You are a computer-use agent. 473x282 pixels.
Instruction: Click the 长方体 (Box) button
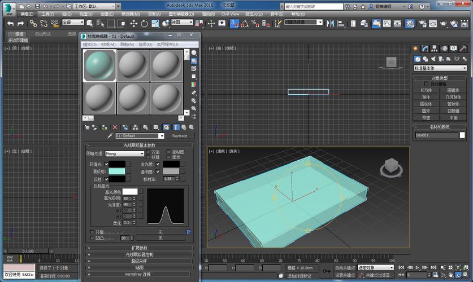(x=426, y=90)
